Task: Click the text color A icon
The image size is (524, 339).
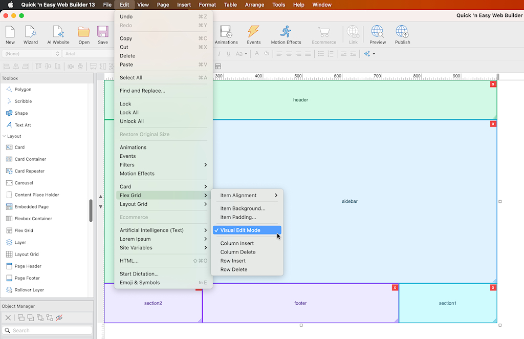Action: 257,53
